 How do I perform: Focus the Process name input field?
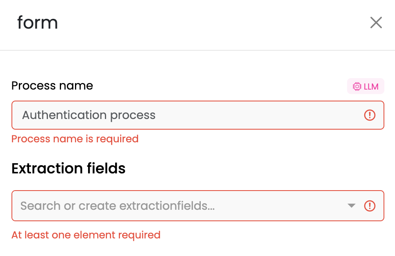[198, 115]
